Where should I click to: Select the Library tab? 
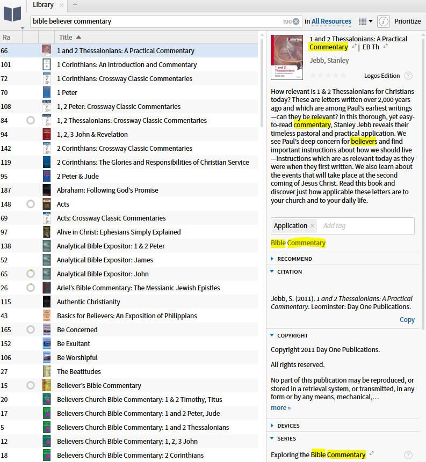point(43,5)
